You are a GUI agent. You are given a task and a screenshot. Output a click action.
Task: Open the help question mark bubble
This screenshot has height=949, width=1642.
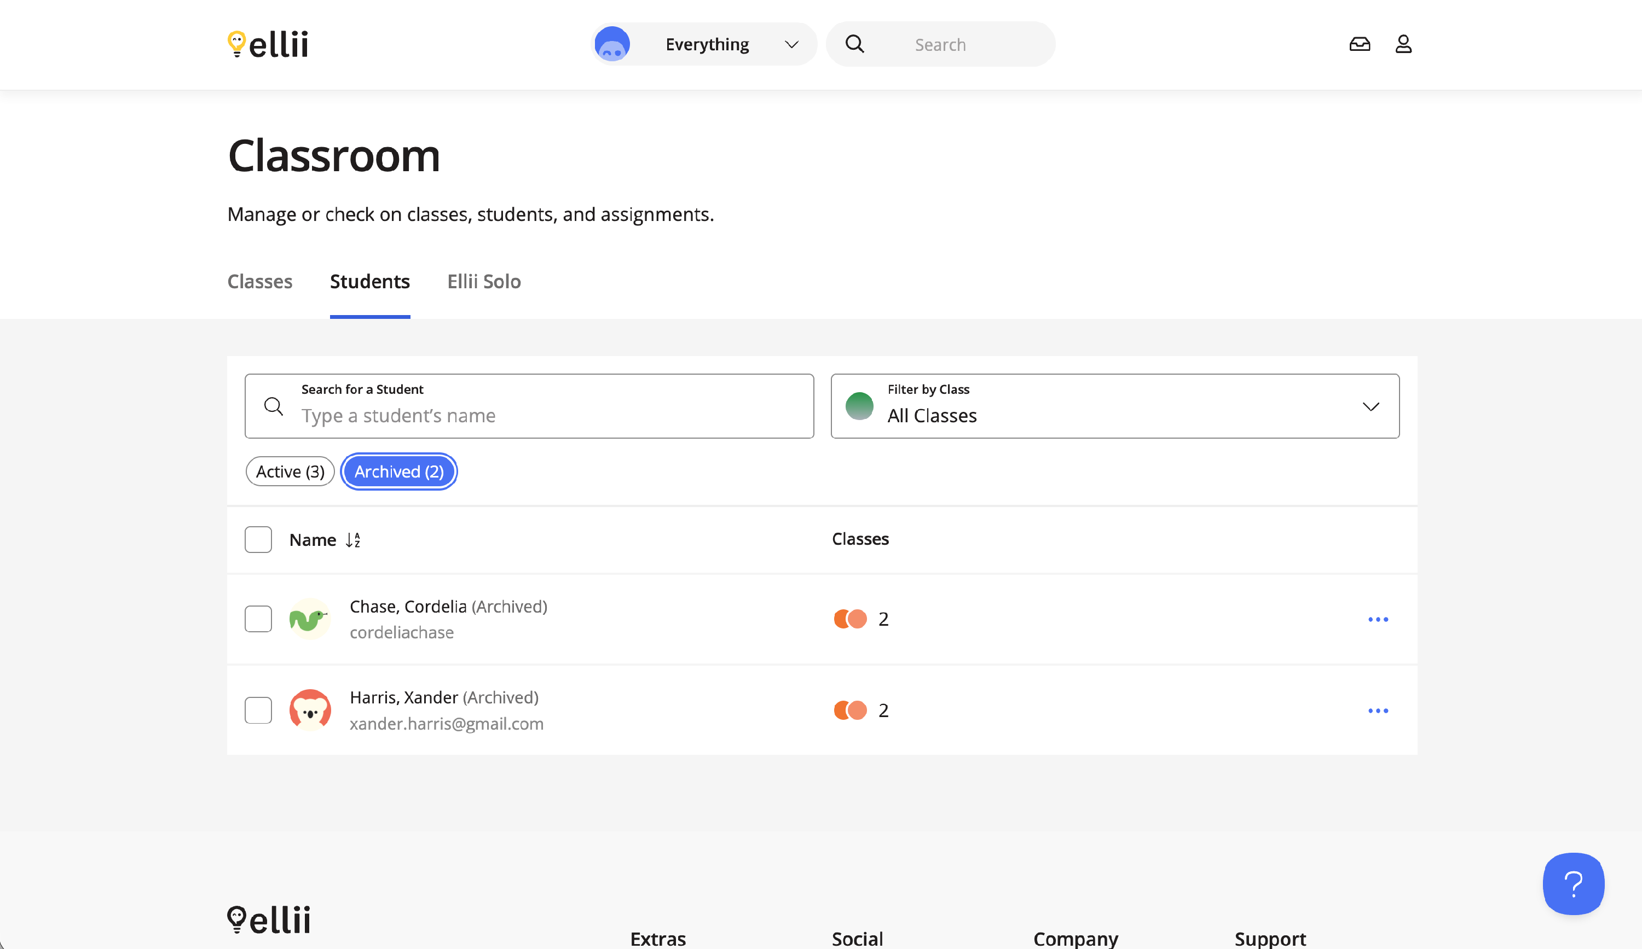point(1573,883)
